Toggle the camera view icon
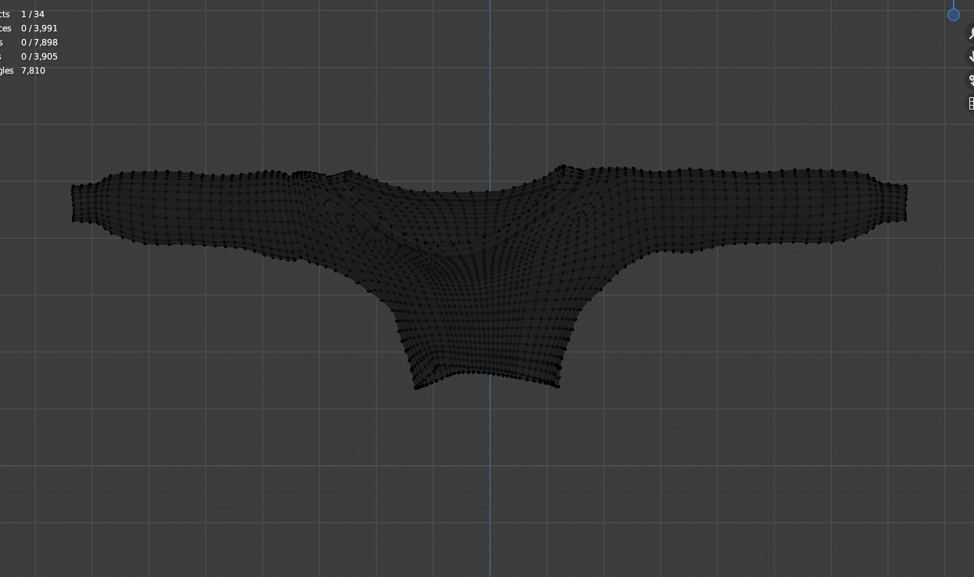 [971, 81]
